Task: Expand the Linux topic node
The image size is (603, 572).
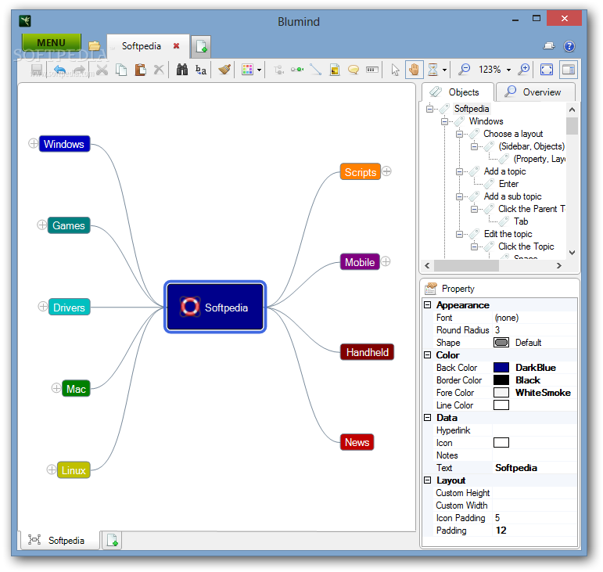Action: click(x=52, y=469)
